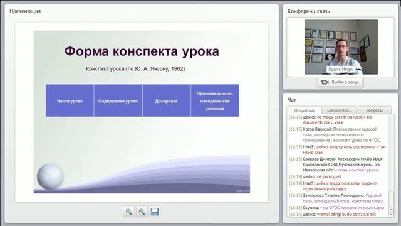Click the volleyball image on the slide
Screen dimensions: 401x226
click(x=50, y=176)
